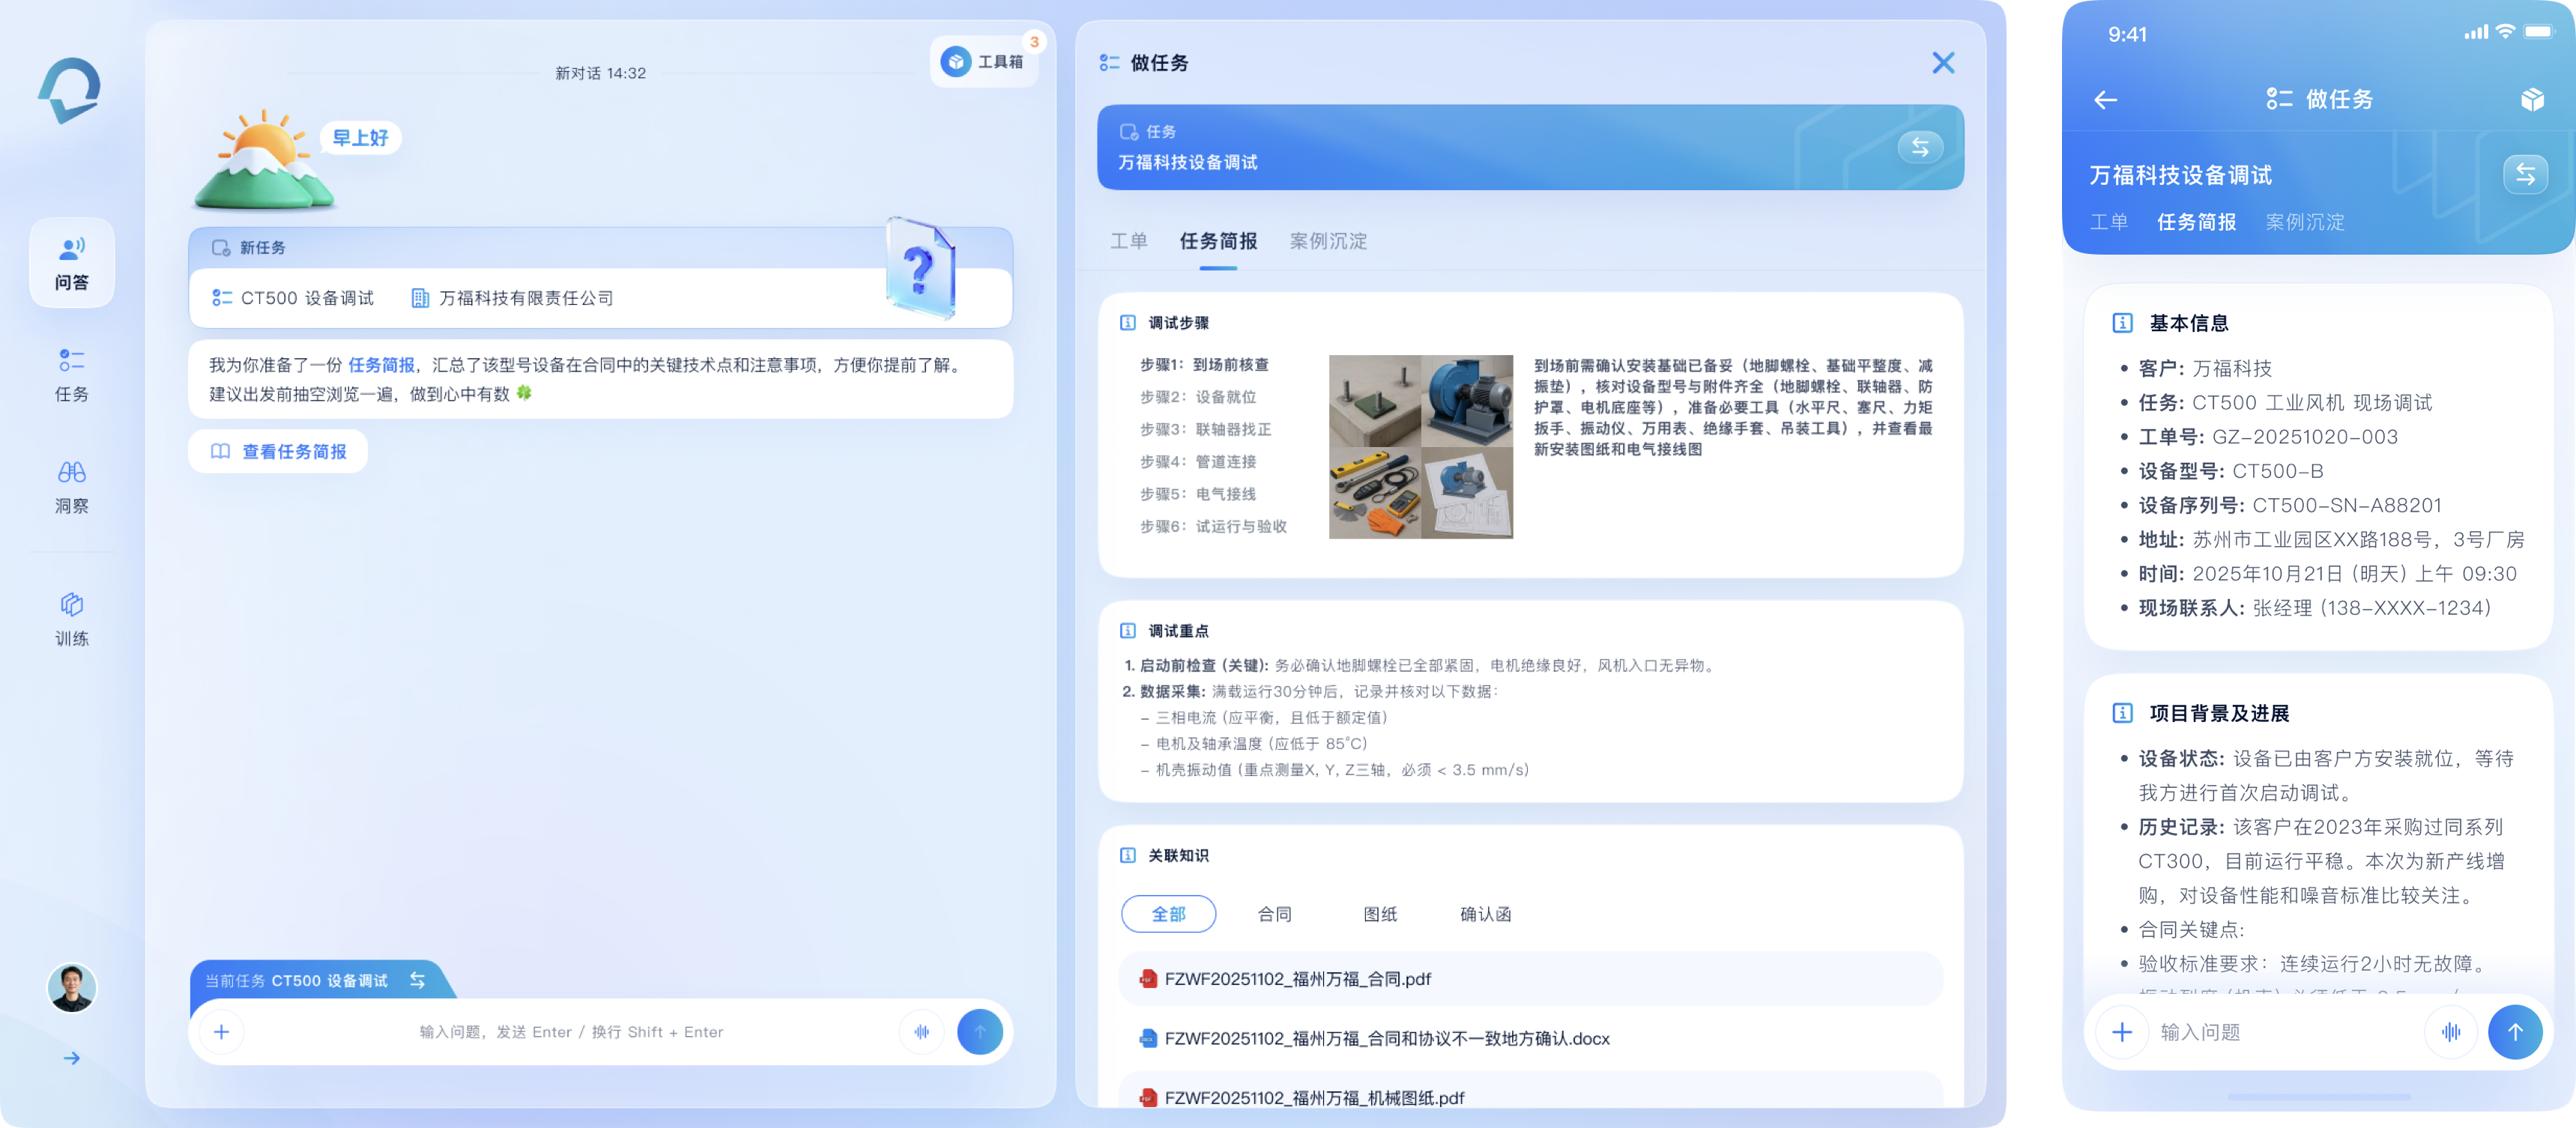
Task: Expand sidebar with bottom arrow
Action: (71, 1057)
